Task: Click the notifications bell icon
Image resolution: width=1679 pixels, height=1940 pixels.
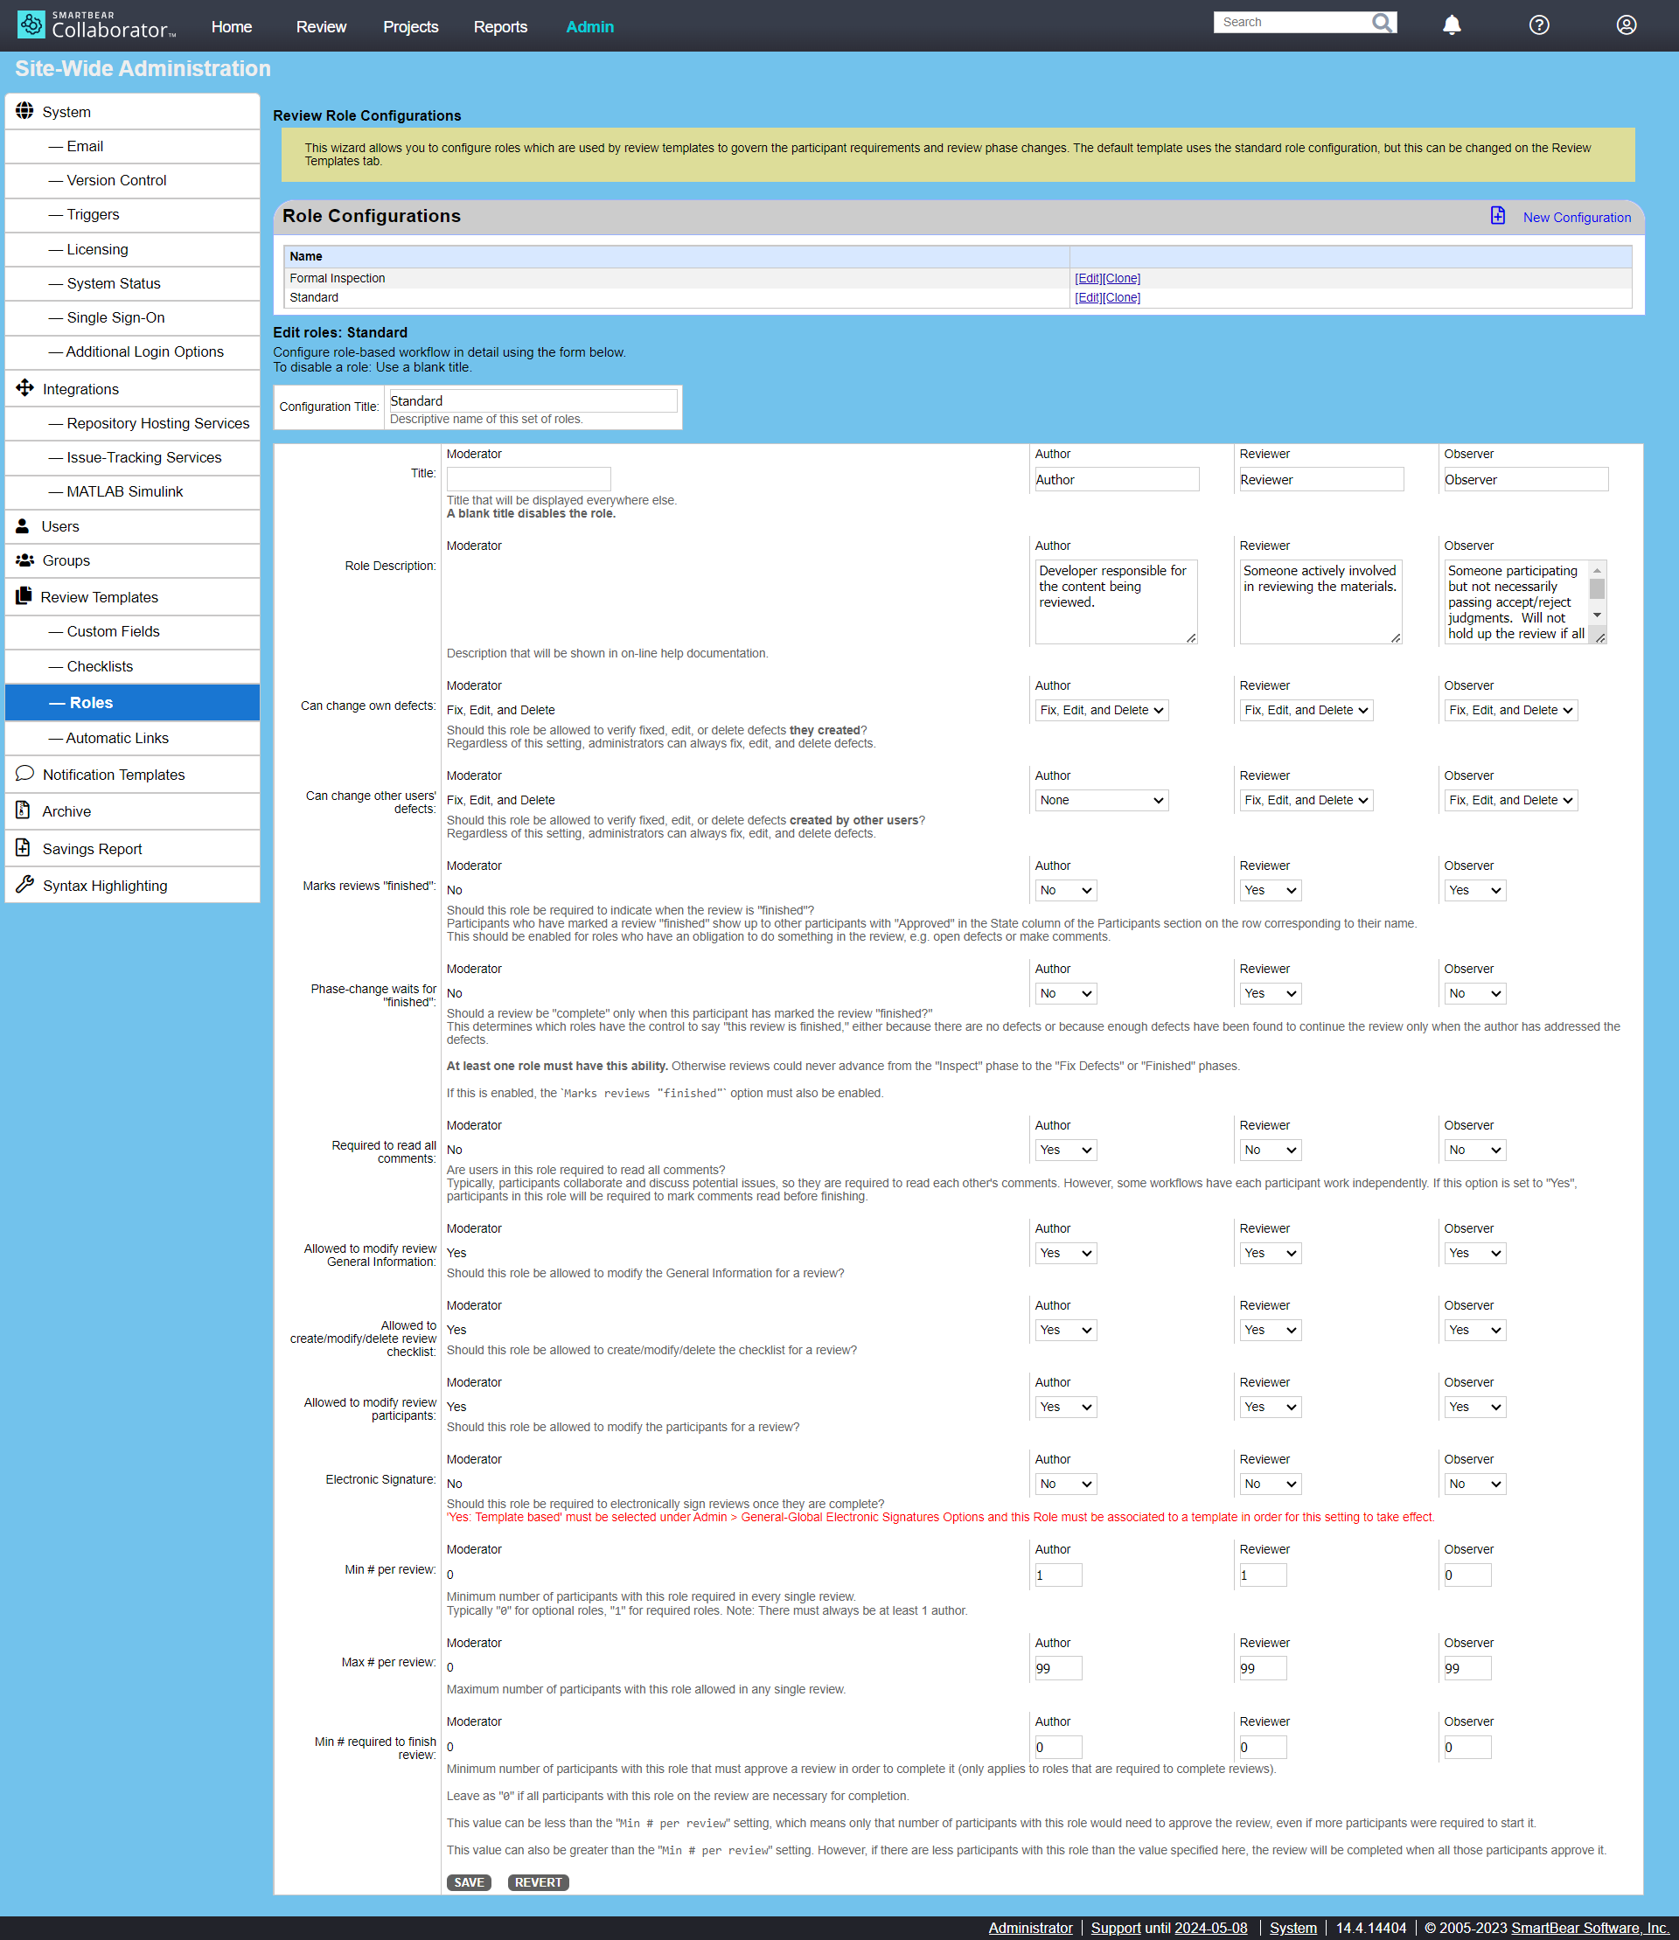Action: (x=1452, y=25)
